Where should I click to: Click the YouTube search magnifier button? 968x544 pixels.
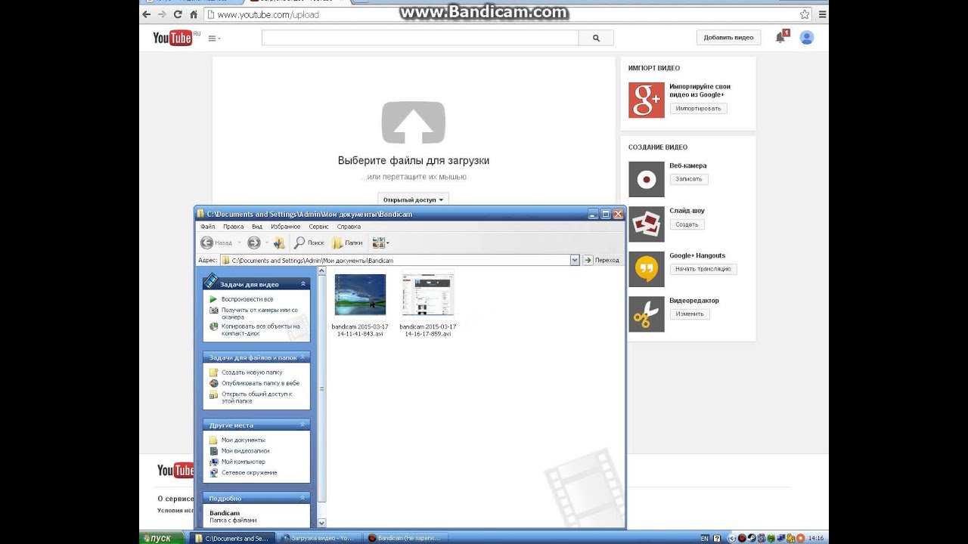pos(596,38)
